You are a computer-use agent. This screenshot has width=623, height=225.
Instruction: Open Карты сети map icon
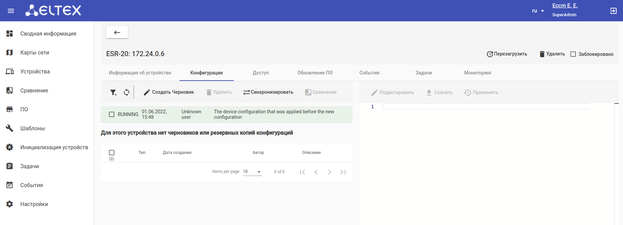10,52
